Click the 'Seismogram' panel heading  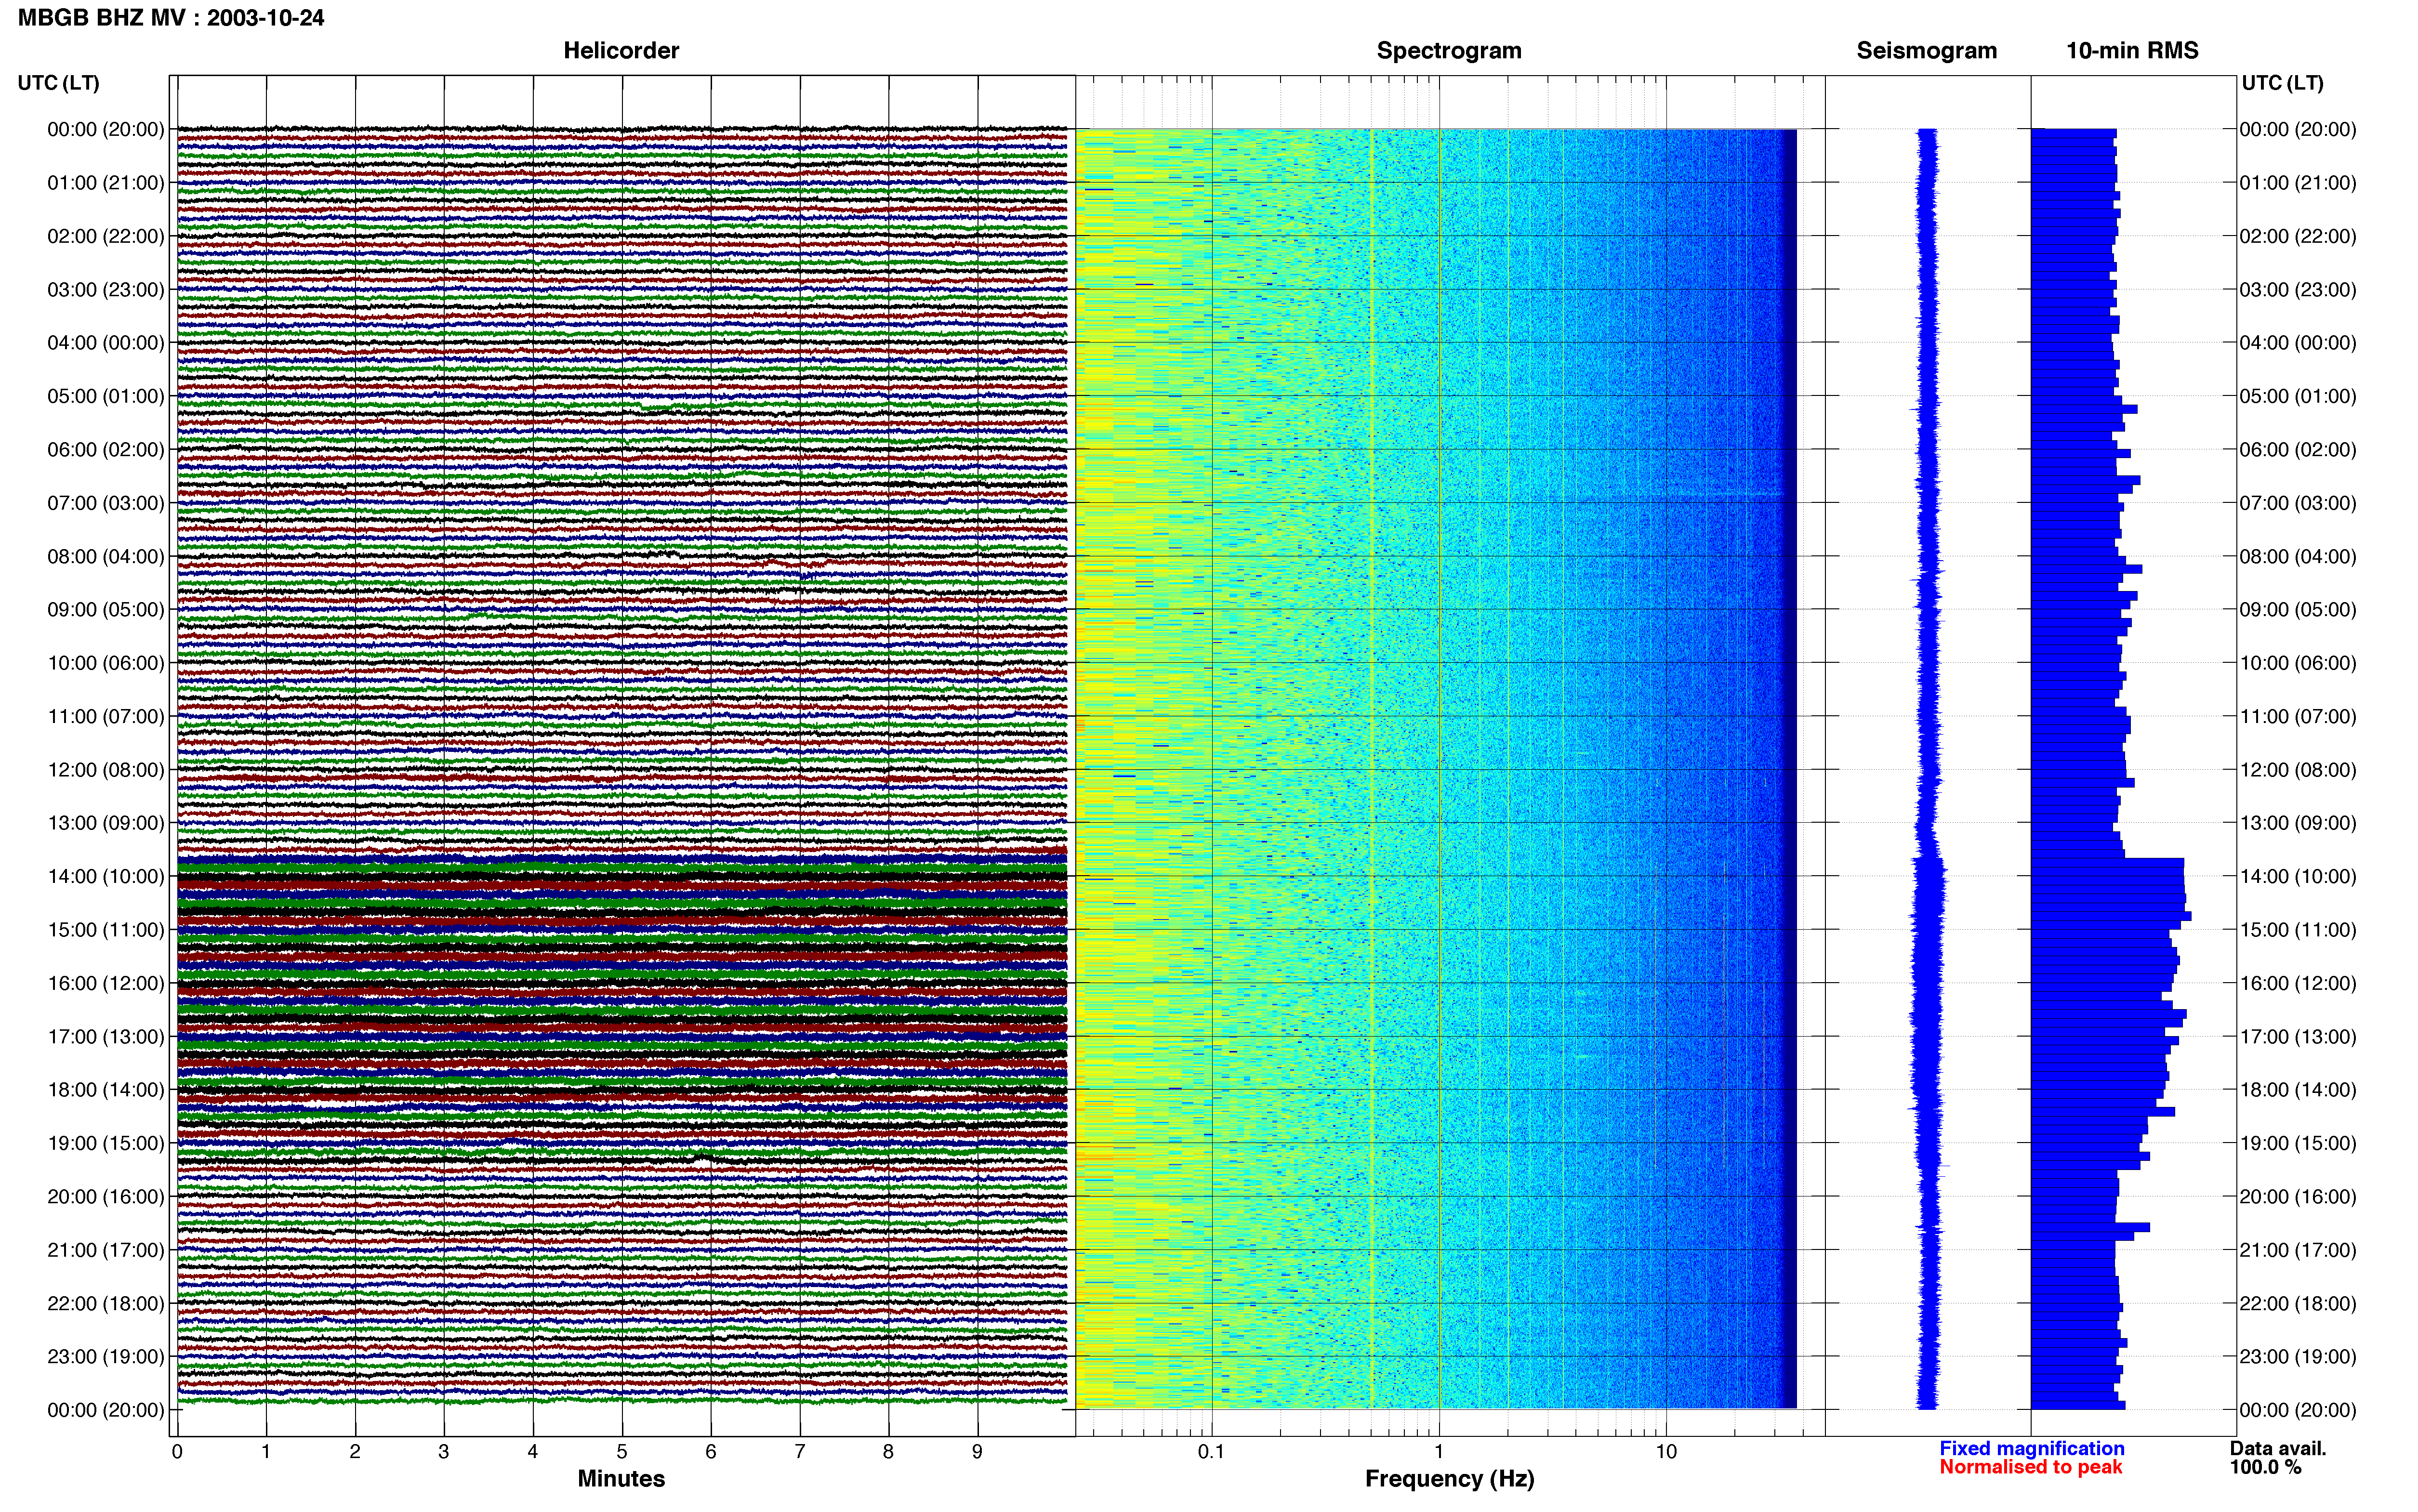click(1926, 51)
